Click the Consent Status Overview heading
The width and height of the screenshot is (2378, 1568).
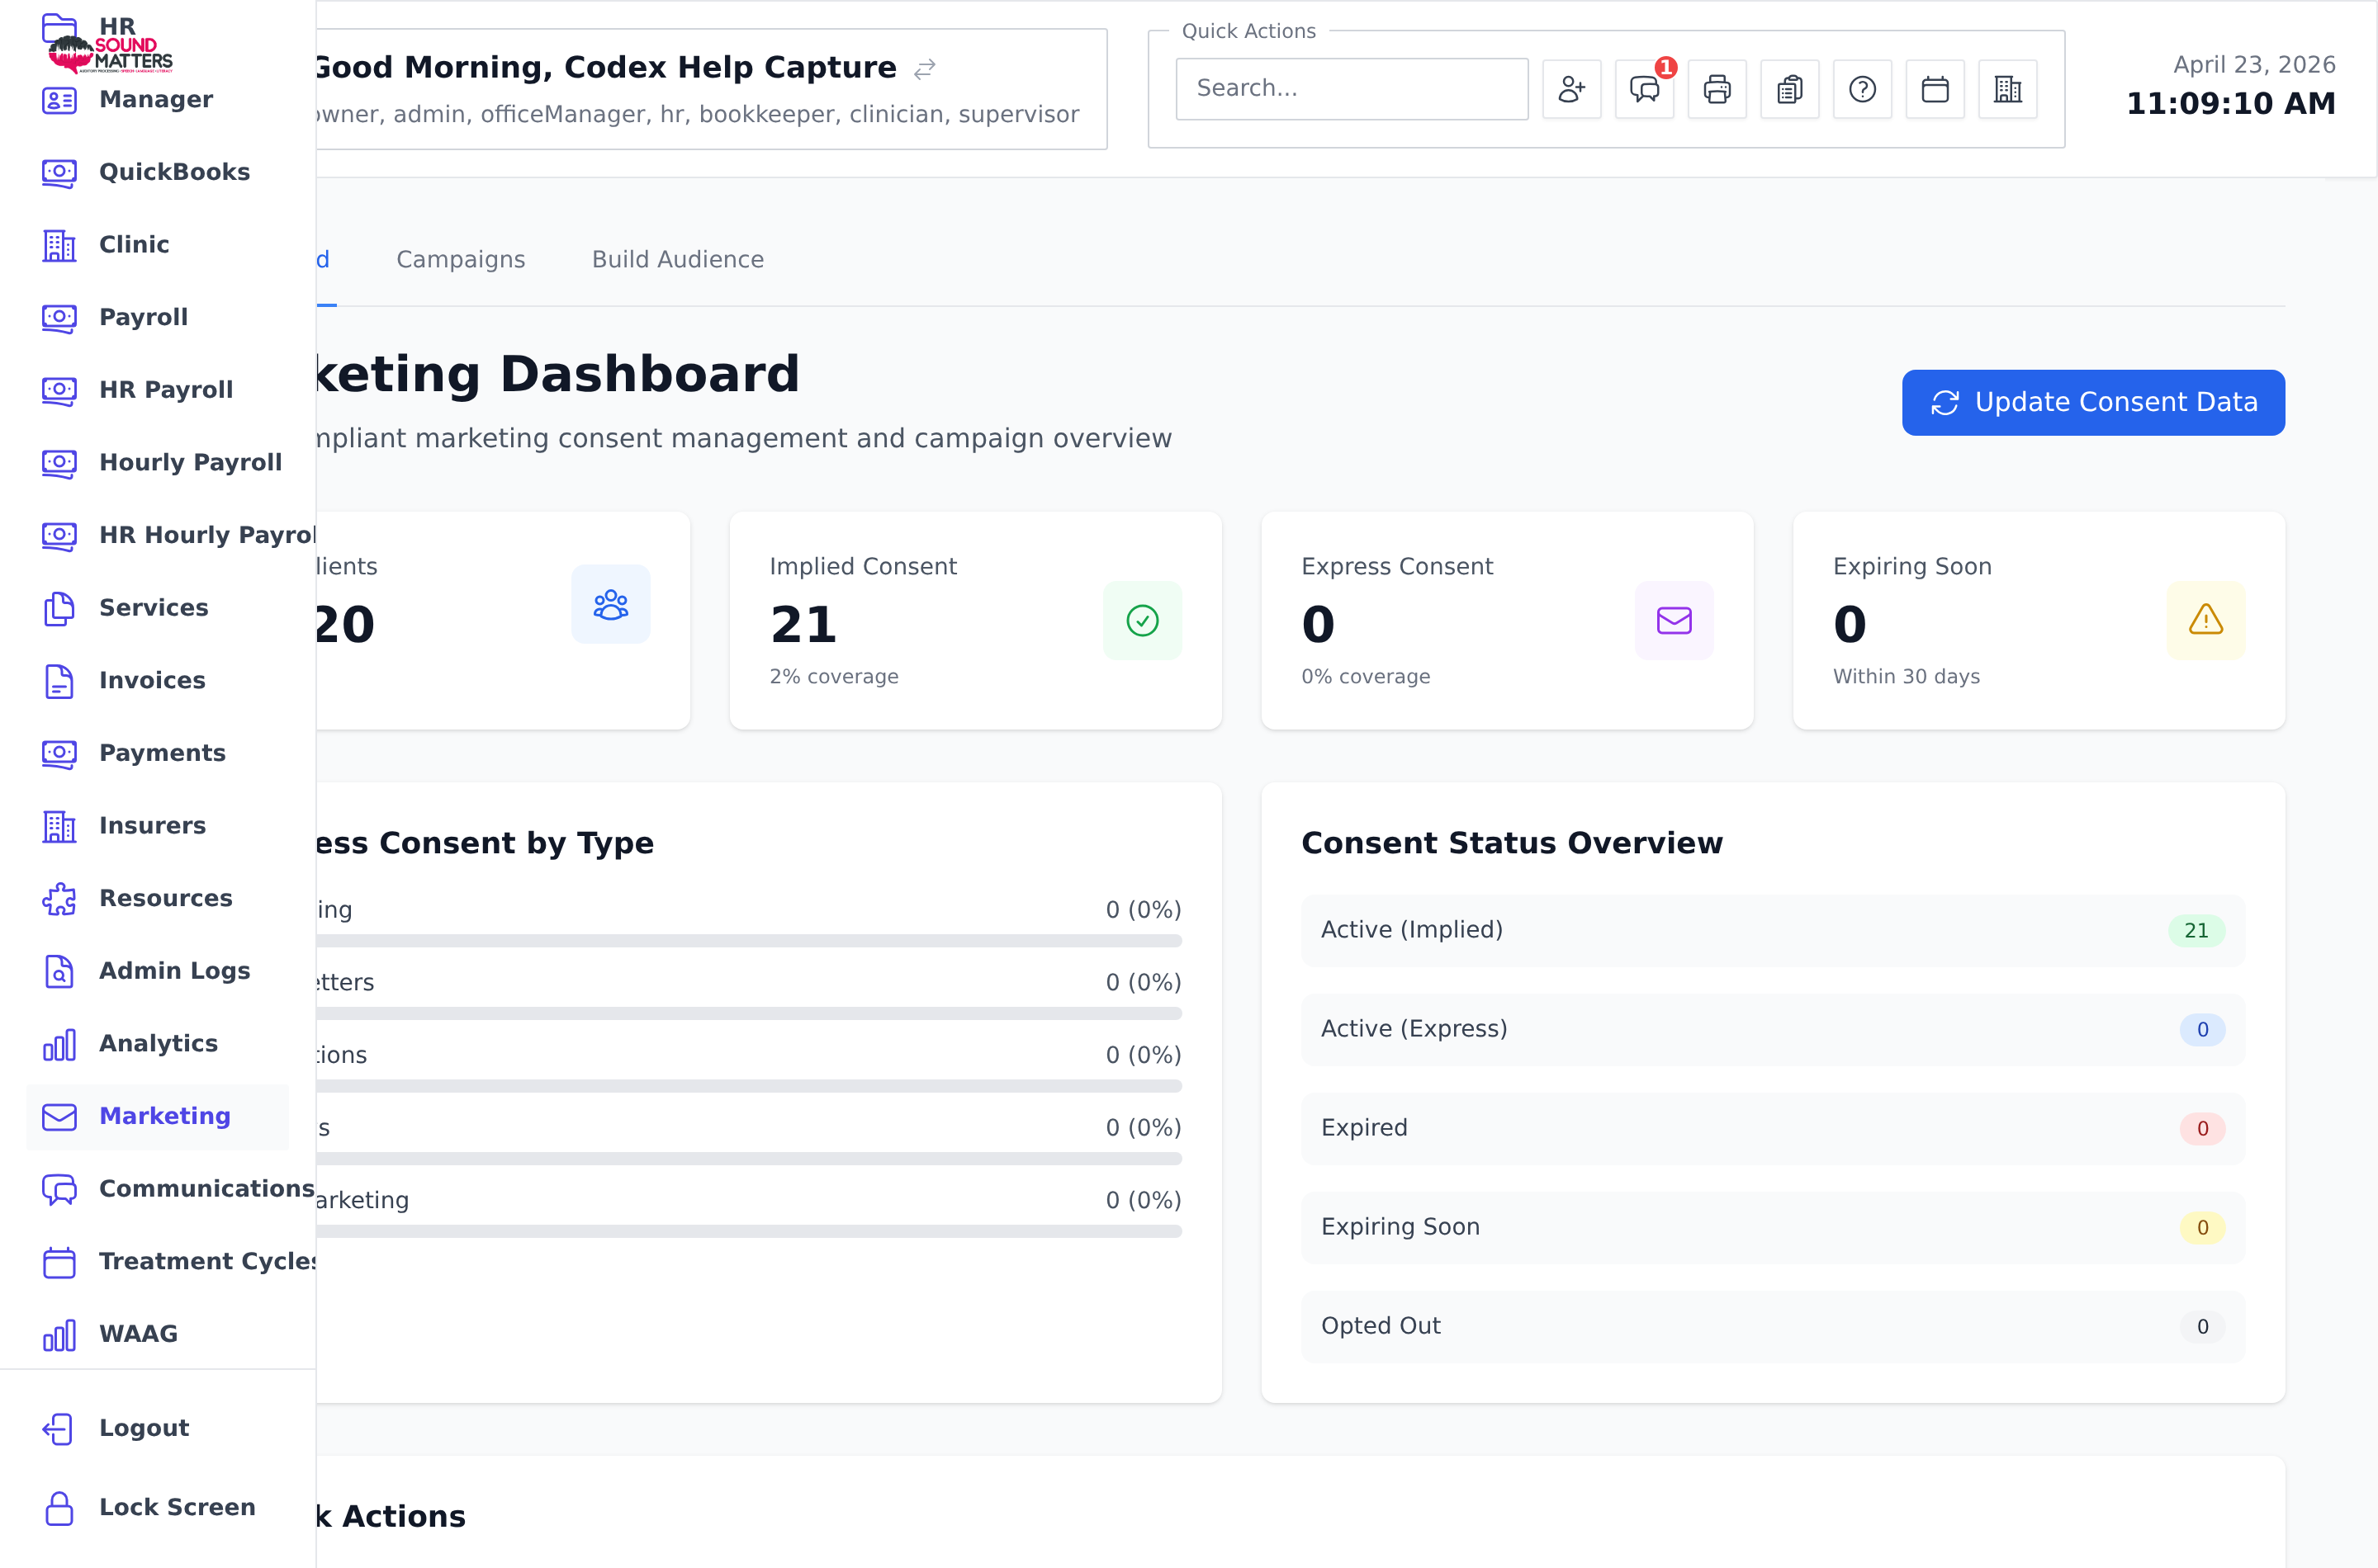tap(1512, 843)
